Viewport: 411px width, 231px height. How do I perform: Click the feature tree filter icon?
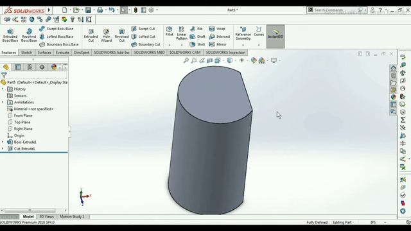click(4, 76)
